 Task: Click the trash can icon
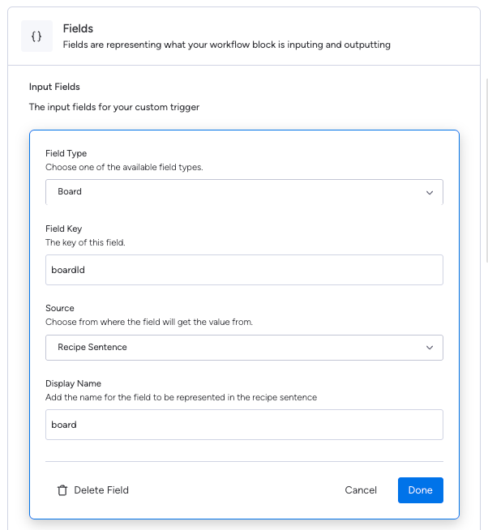point(62,490)
